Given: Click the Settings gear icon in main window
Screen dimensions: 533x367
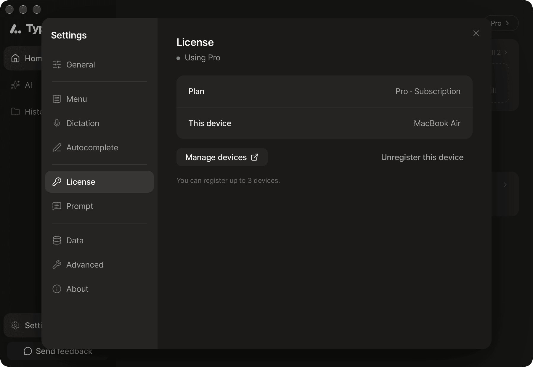Looking at the screenshot, I should [x=15, y=325].
